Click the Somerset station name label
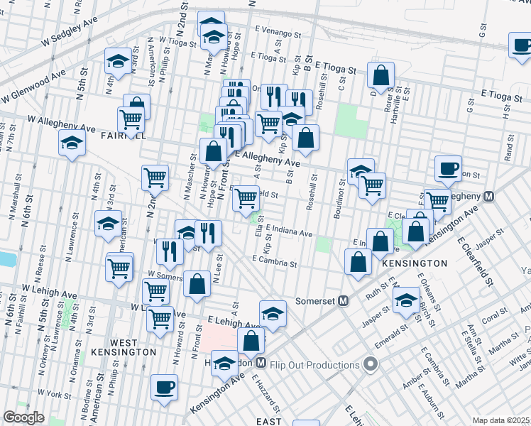This screenshot has height=426, width=531. coord(316,301)
